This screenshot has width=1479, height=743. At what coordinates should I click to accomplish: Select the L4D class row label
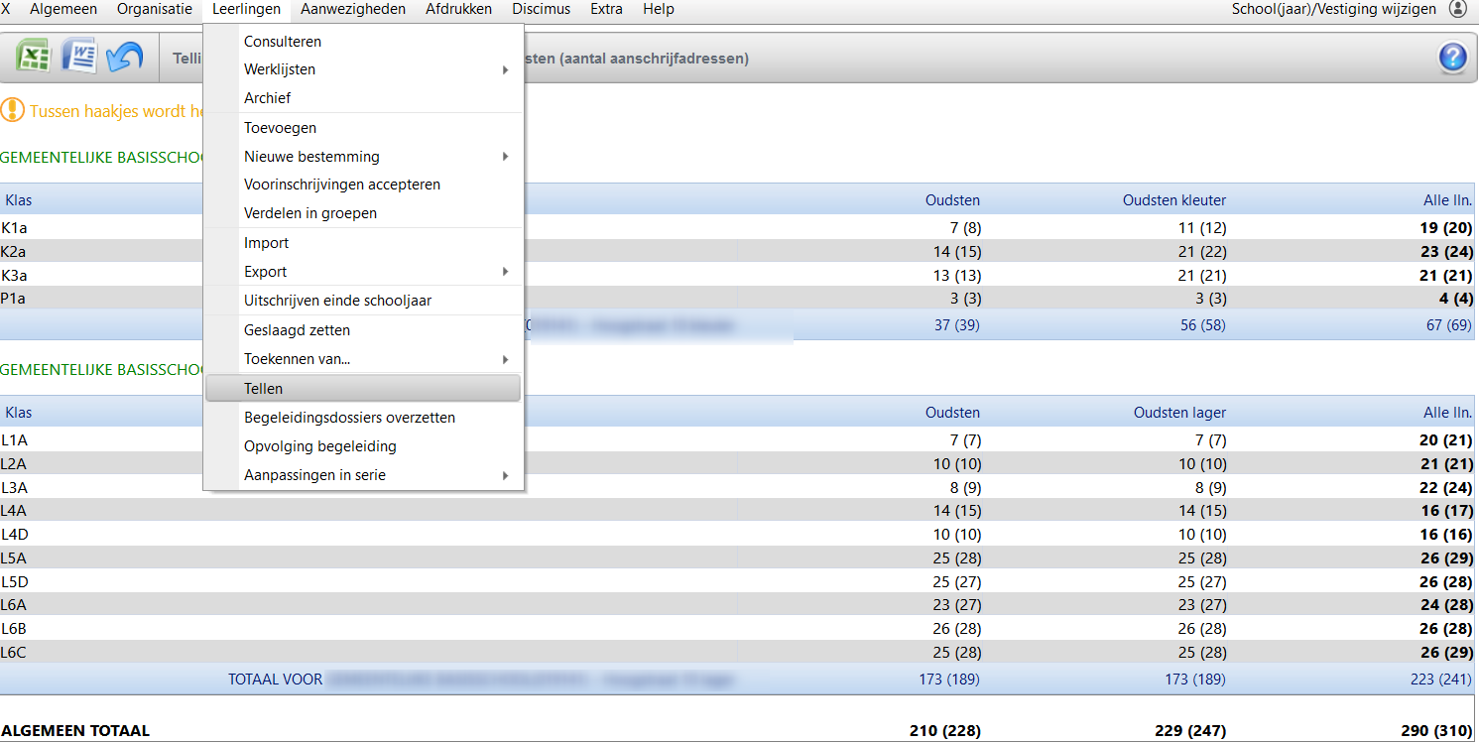[14, 535]
